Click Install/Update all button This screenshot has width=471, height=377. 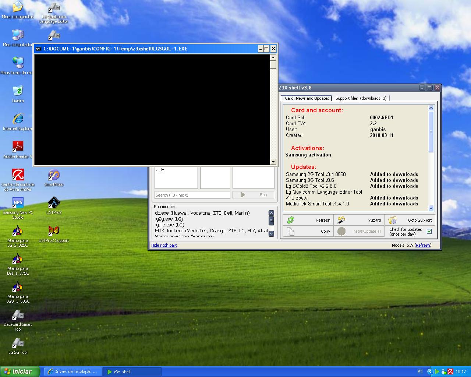pyautogui.click(x=359, y=231)
